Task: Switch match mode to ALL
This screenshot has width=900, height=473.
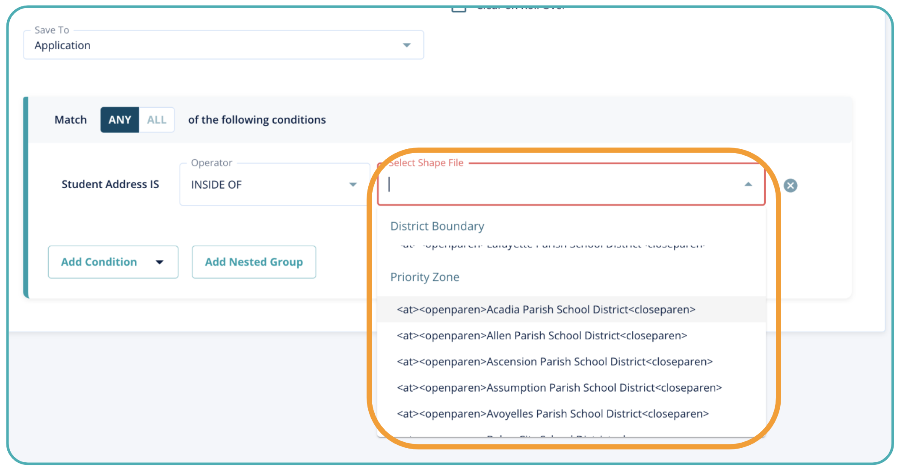Action: coord(157,120)
